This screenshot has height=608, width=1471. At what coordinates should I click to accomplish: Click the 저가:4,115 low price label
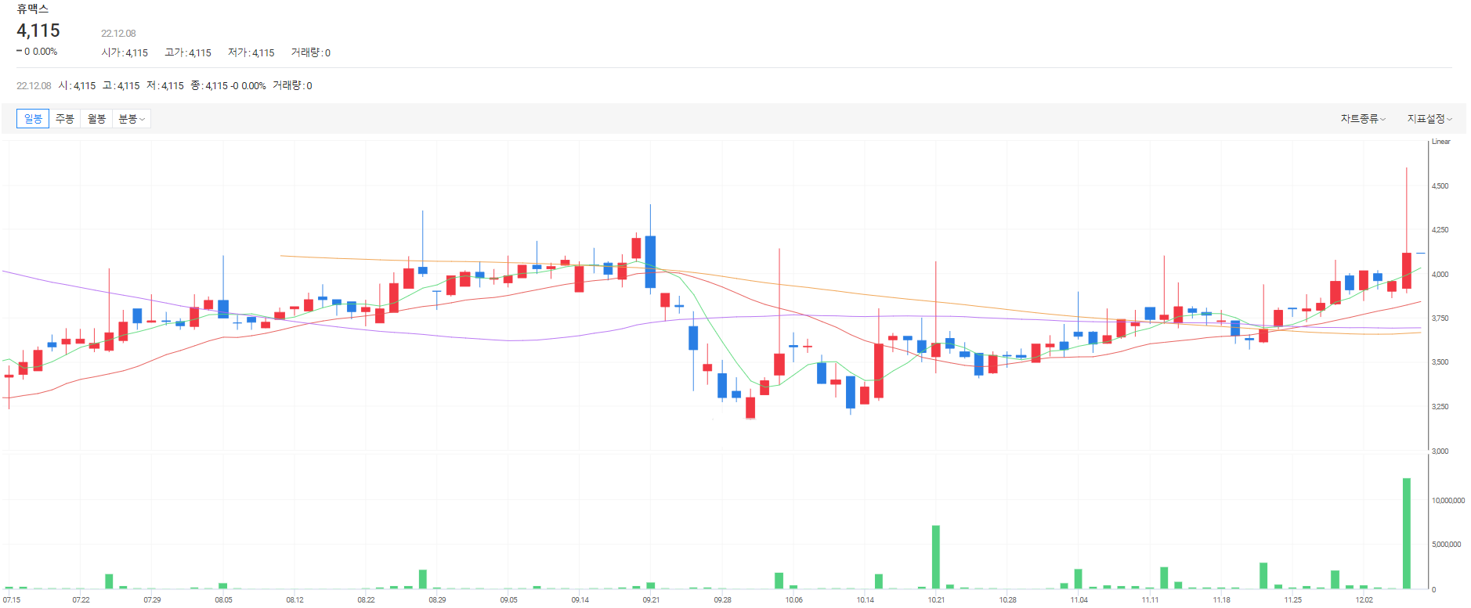point(251,53)
